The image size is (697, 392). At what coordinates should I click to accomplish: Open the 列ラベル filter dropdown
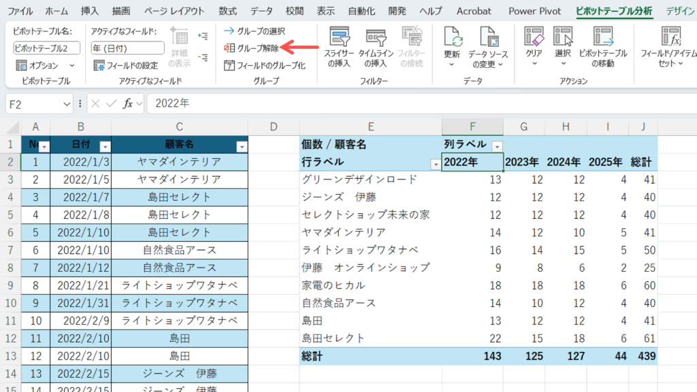point(497,146)
